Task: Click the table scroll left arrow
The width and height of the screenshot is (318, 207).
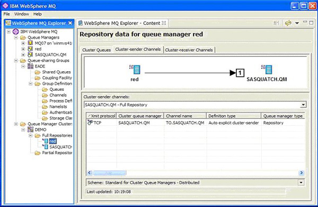Action: 90,173
